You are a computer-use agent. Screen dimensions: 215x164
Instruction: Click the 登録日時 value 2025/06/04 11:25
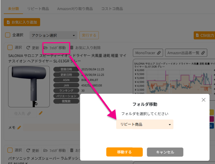93,69
